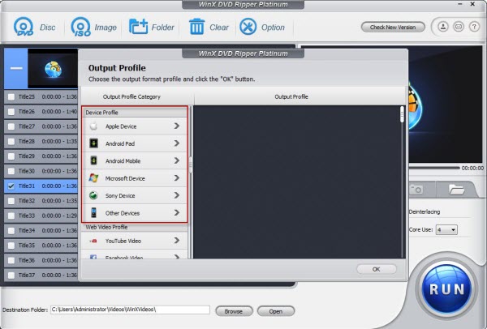Click the Deinterlacing option label
Screen dimensions: 487x329
click(425, 211)
